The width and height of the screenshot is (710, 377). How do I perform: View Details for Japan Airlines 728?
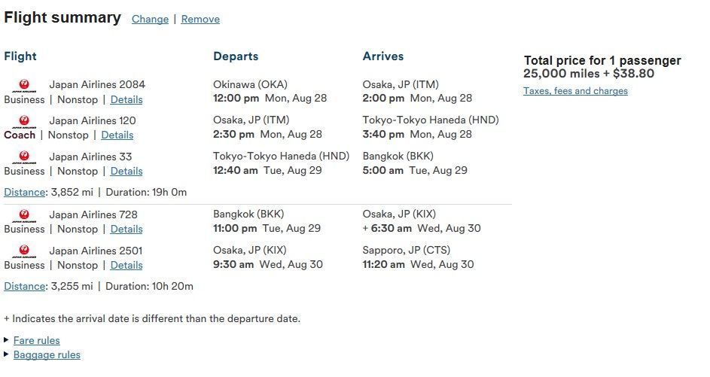(x=126, y=229)
